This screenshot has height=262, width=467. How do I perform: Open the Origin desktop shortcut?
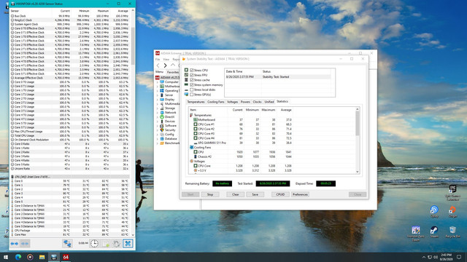coord(452,212)
